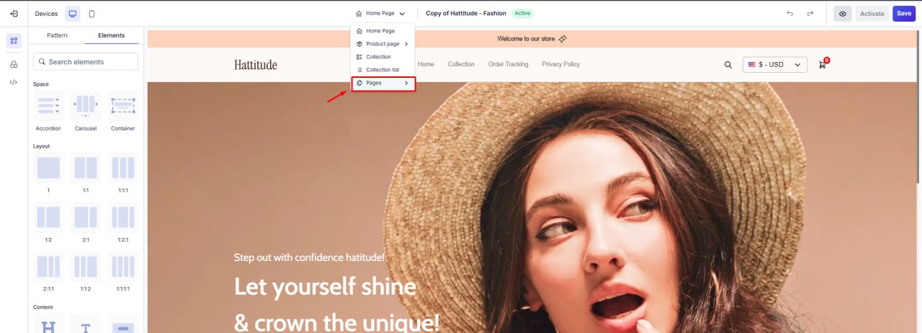This screenshot has width=922, height=333.
Task: Switch to desktop device view
Action: 73,14
